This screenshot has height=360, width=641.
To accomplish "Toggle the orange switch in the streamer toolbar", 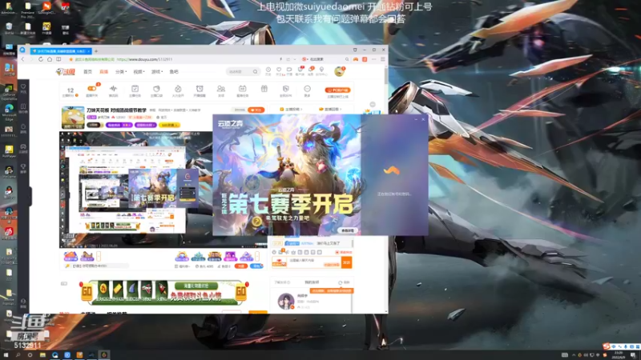I will (91, 88).
